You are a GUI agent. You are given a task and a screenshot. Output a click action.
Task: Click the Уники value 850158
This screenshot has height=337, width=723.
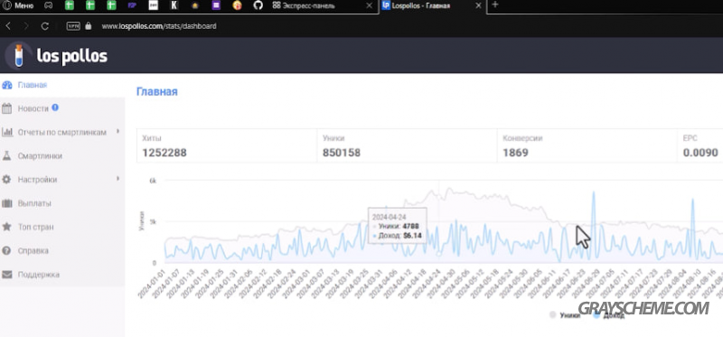tap(342, 153)
